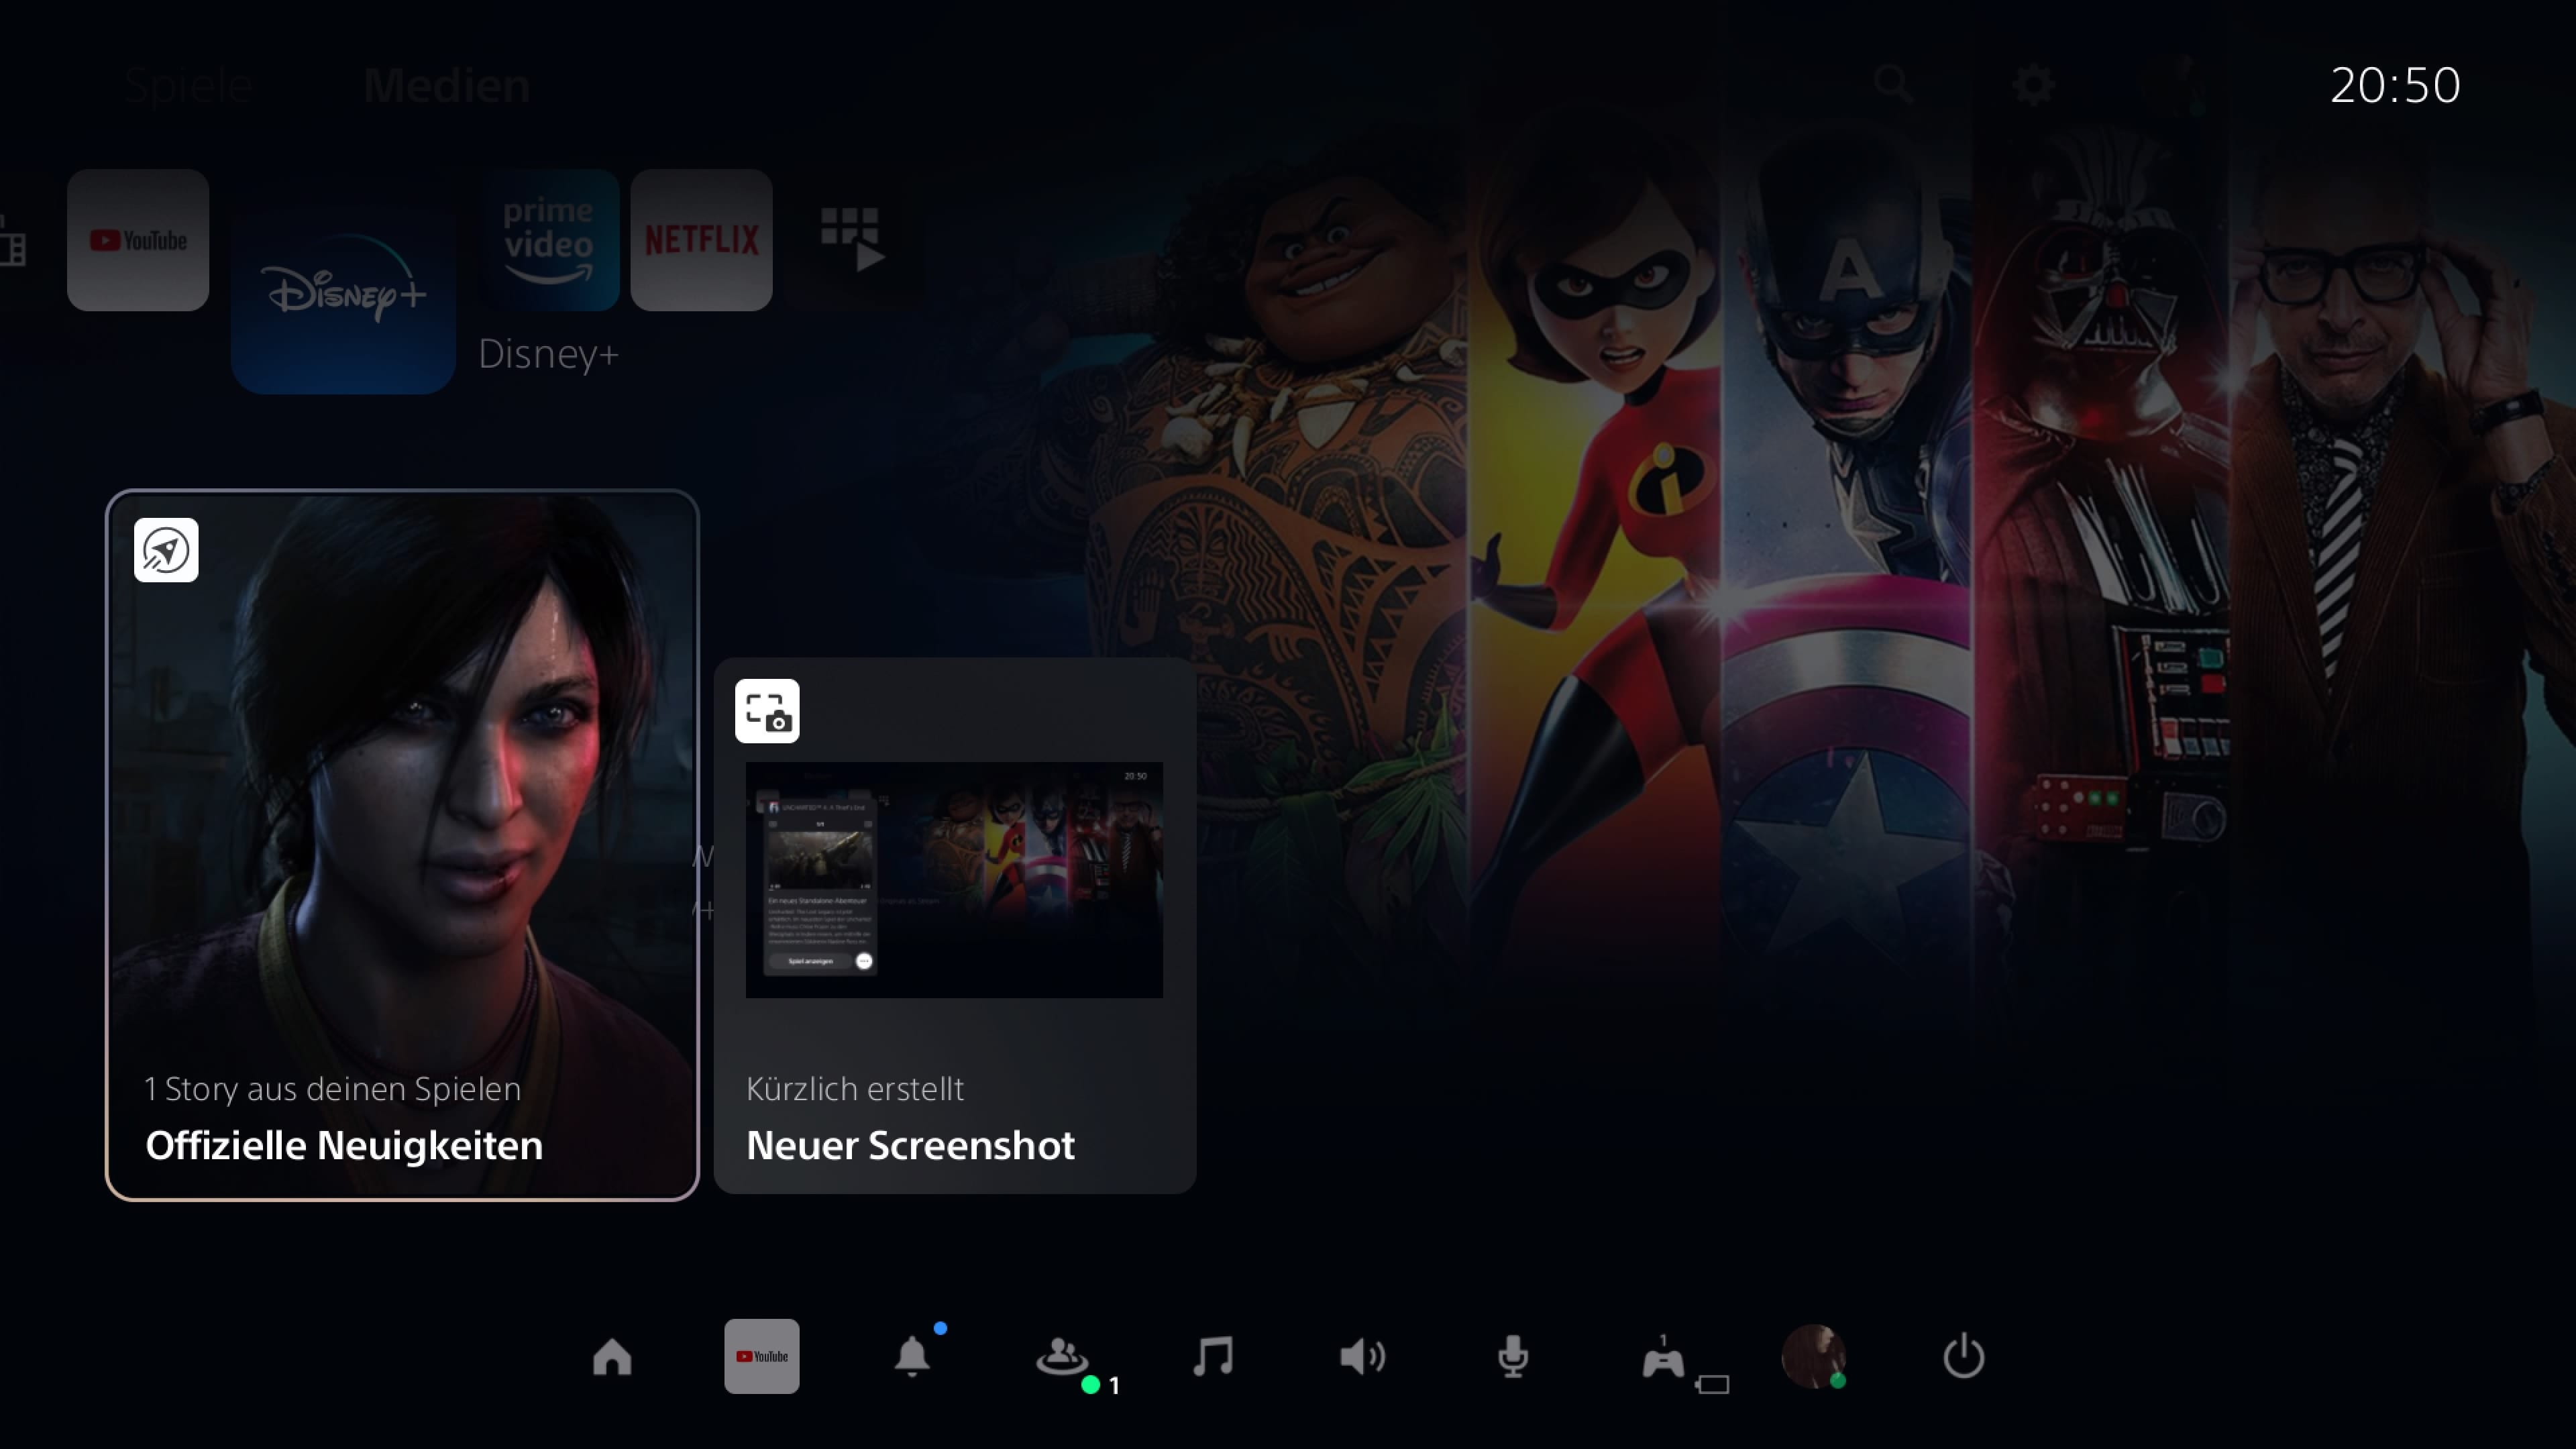Switch to the Spiele tab
The width and height of the screenshot is (2576, 1449).
188,86
